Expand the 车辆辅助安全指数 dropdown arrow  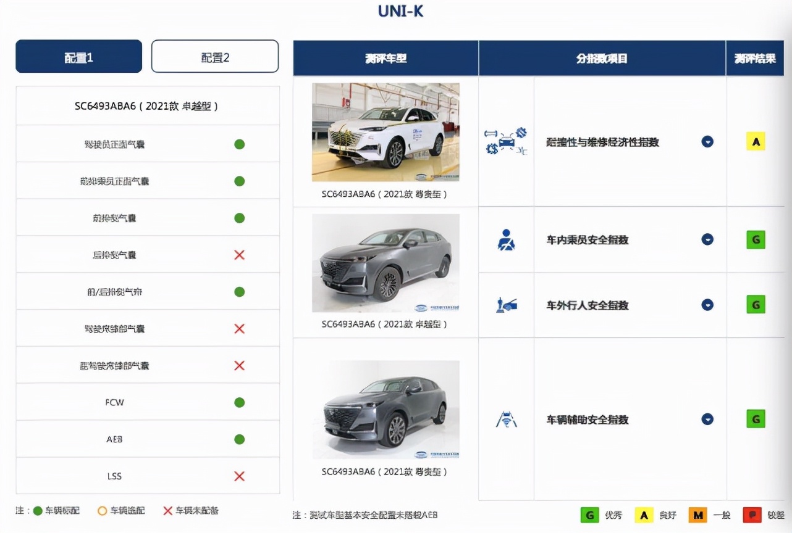pos(707,419)
